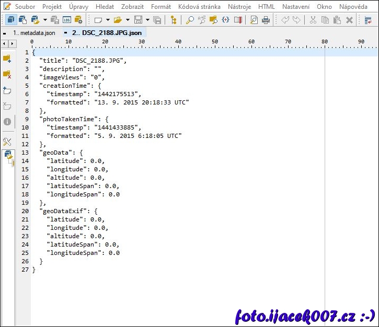Open the Nástroje menu
379x327 pixels.
239,7
